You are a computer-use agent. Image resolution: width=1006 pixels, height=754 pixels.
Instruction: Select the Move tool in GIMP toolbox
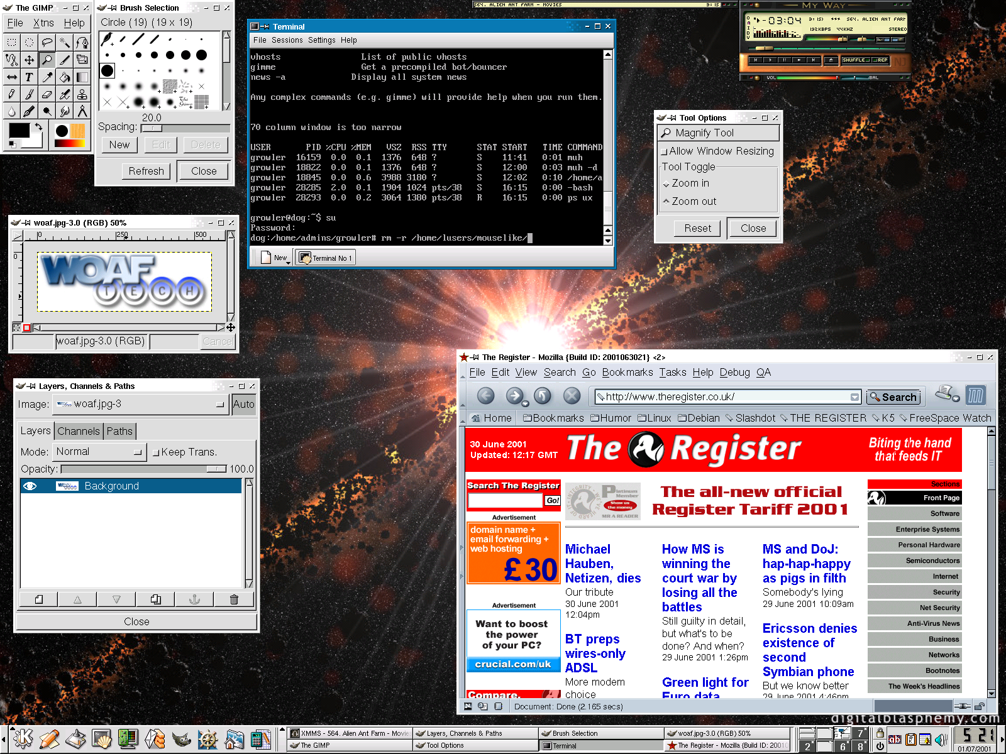click(x=29, y=60)
